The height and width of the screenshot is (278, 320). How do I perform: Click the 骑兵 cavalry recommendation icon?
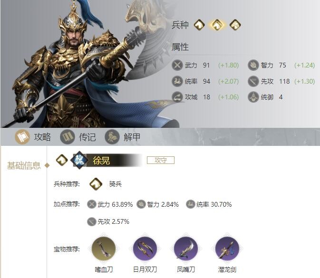coord(96,184)
